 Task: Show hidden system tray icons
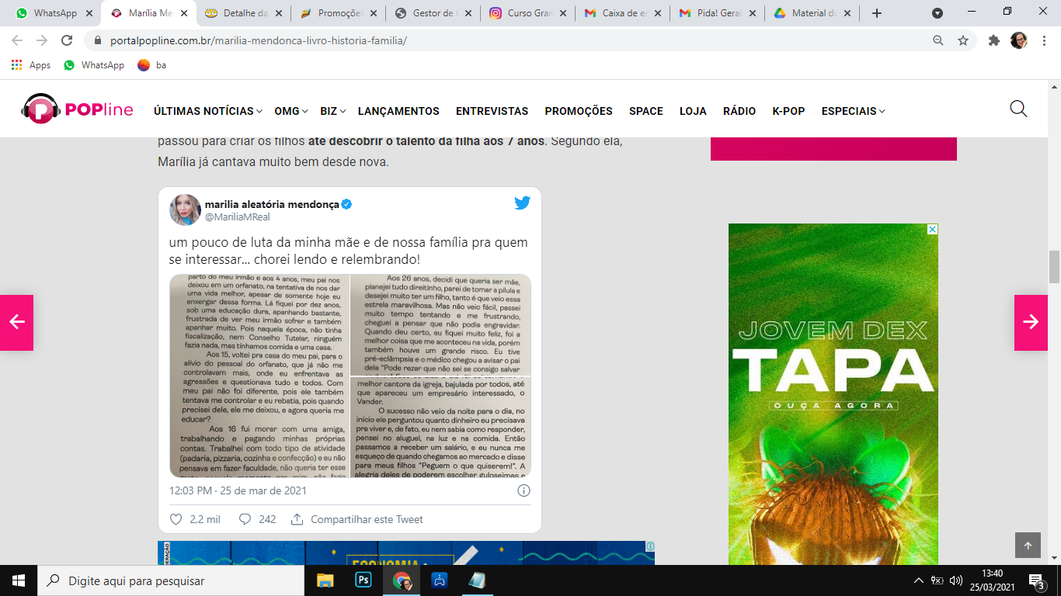[919, 580]
